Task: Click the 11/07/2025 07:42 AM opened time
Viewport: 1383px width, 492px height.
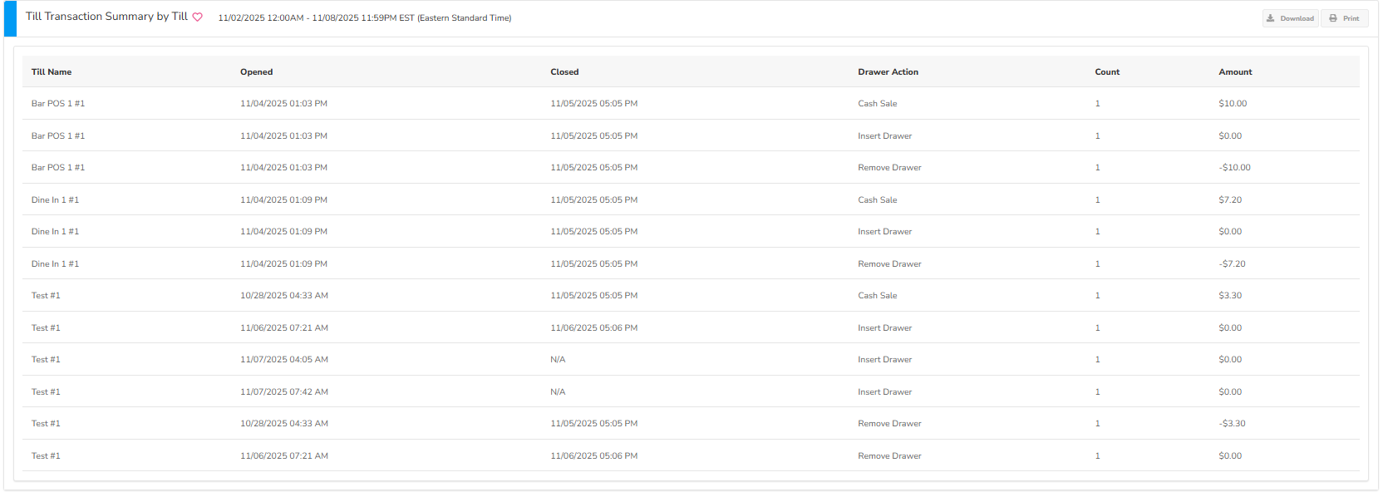Action: tap(283, 392)
